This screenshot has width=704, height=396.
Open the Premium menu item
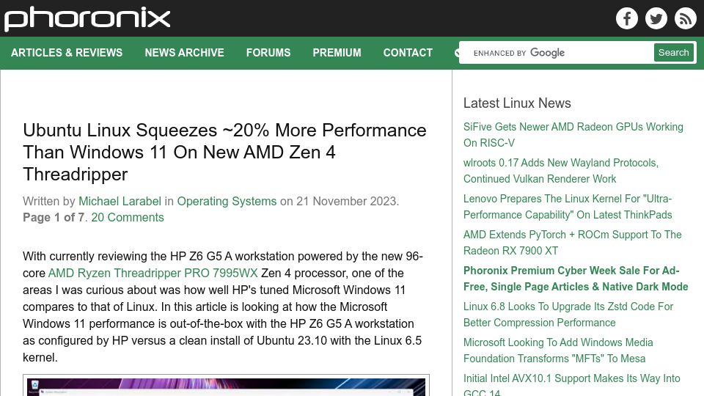(x=337, y=53)
